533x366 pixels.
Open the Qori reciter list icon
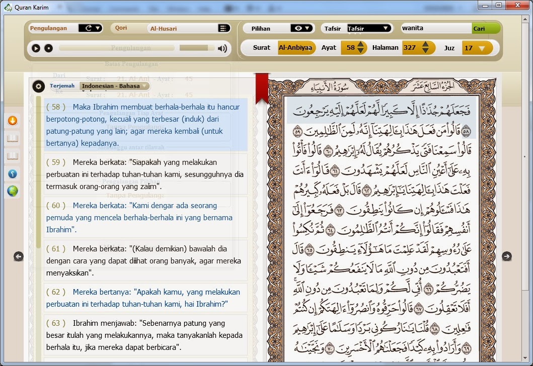click(223, 28)
